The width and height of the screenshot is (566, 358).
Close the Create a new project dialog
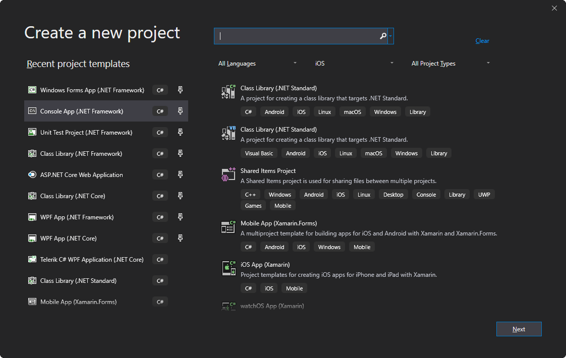click(x=554, y=8)
